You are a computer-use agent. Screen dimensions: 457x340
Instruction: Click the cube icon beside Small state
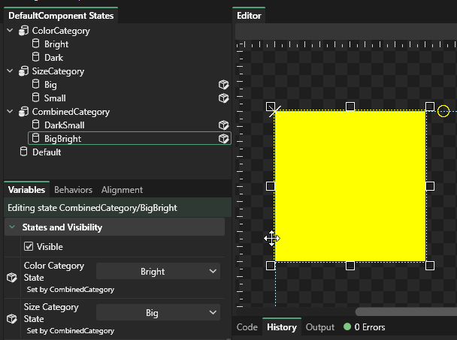223,98
